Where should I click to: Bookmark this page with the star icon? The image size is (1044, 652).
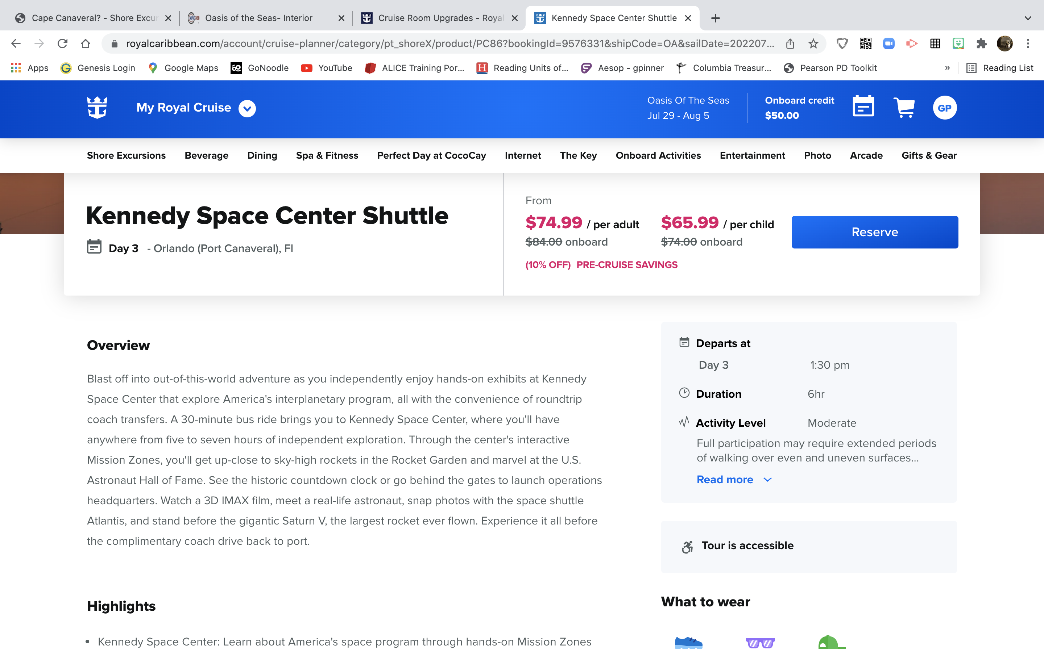point(813,43)
